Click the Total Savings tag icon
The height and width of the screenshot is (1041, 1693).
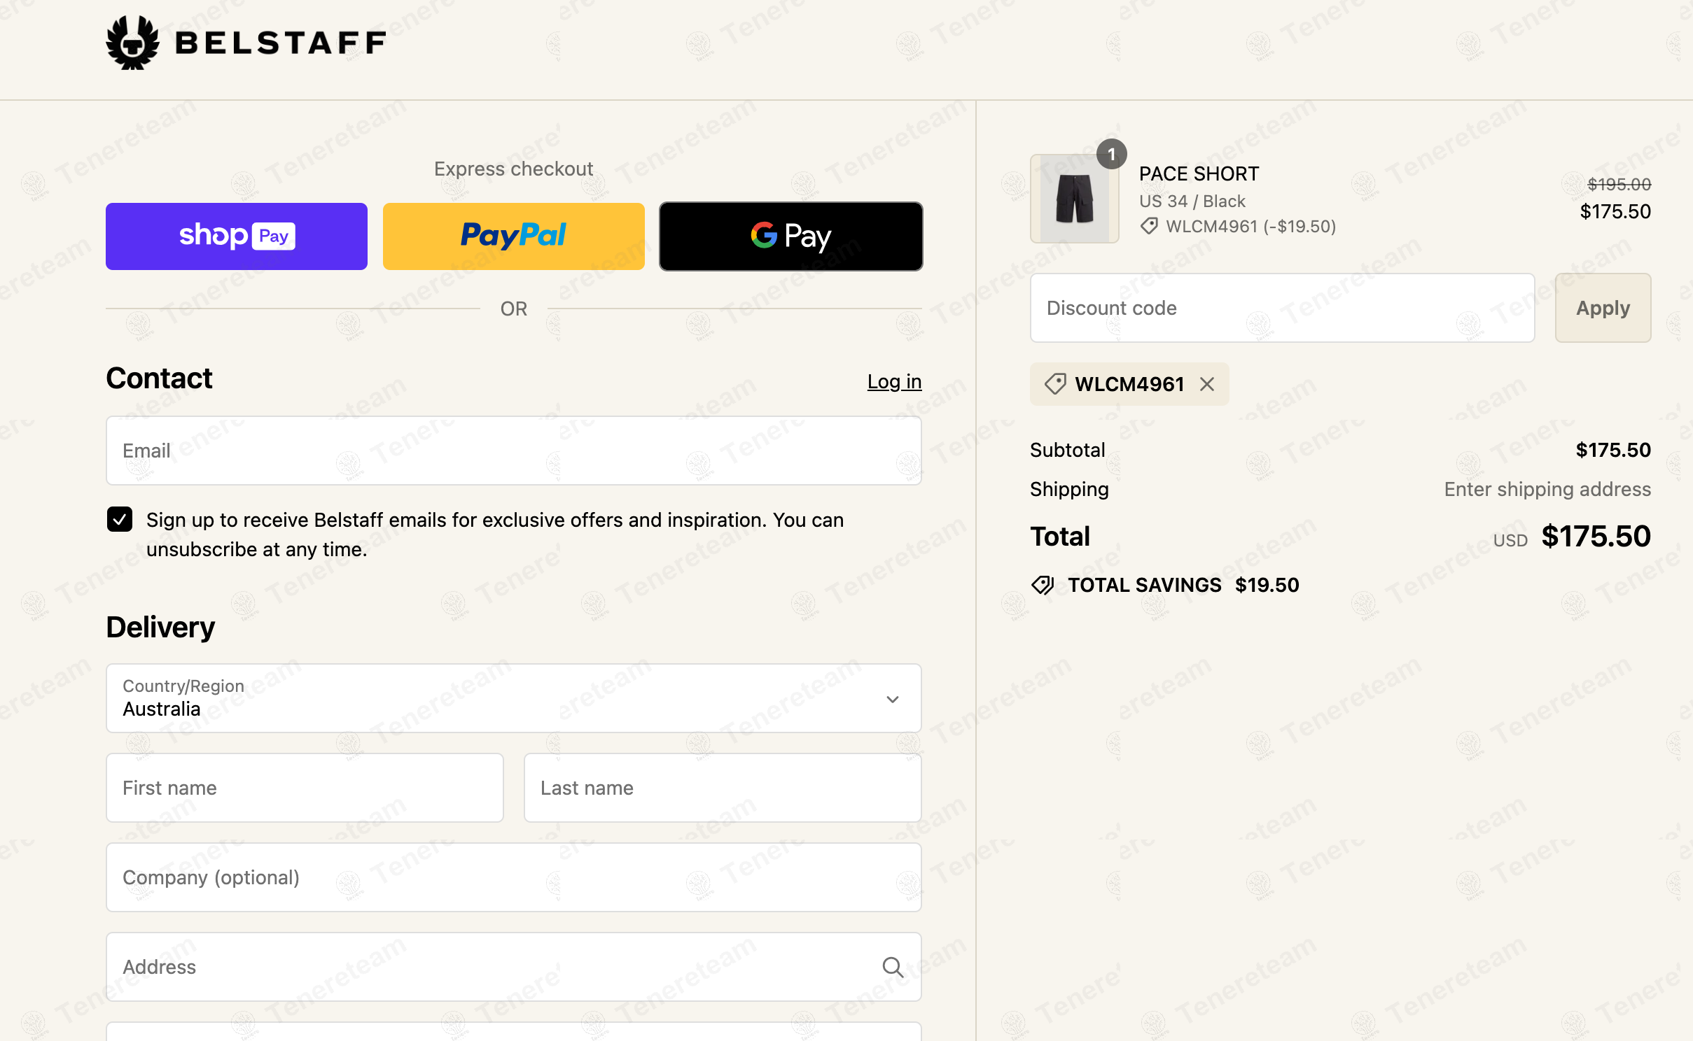pos(1043,585)
